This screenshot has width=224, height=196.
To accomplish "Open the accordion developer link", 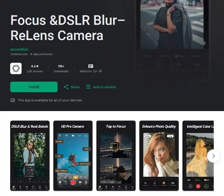I will pyautogui.click(x=19, y=49).
